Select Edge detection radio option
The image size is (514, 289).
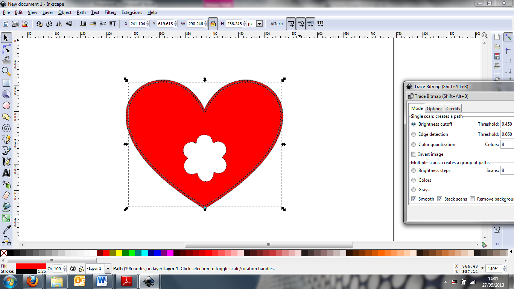coord(414,134)
